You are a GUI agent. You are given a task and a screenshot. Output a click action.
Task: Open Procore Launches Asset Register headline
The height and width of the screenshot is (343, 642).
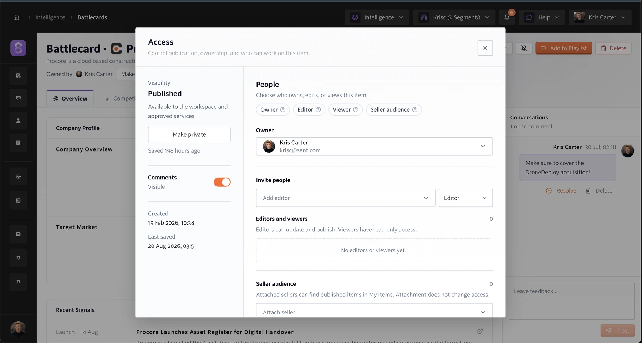click(215, 332)
